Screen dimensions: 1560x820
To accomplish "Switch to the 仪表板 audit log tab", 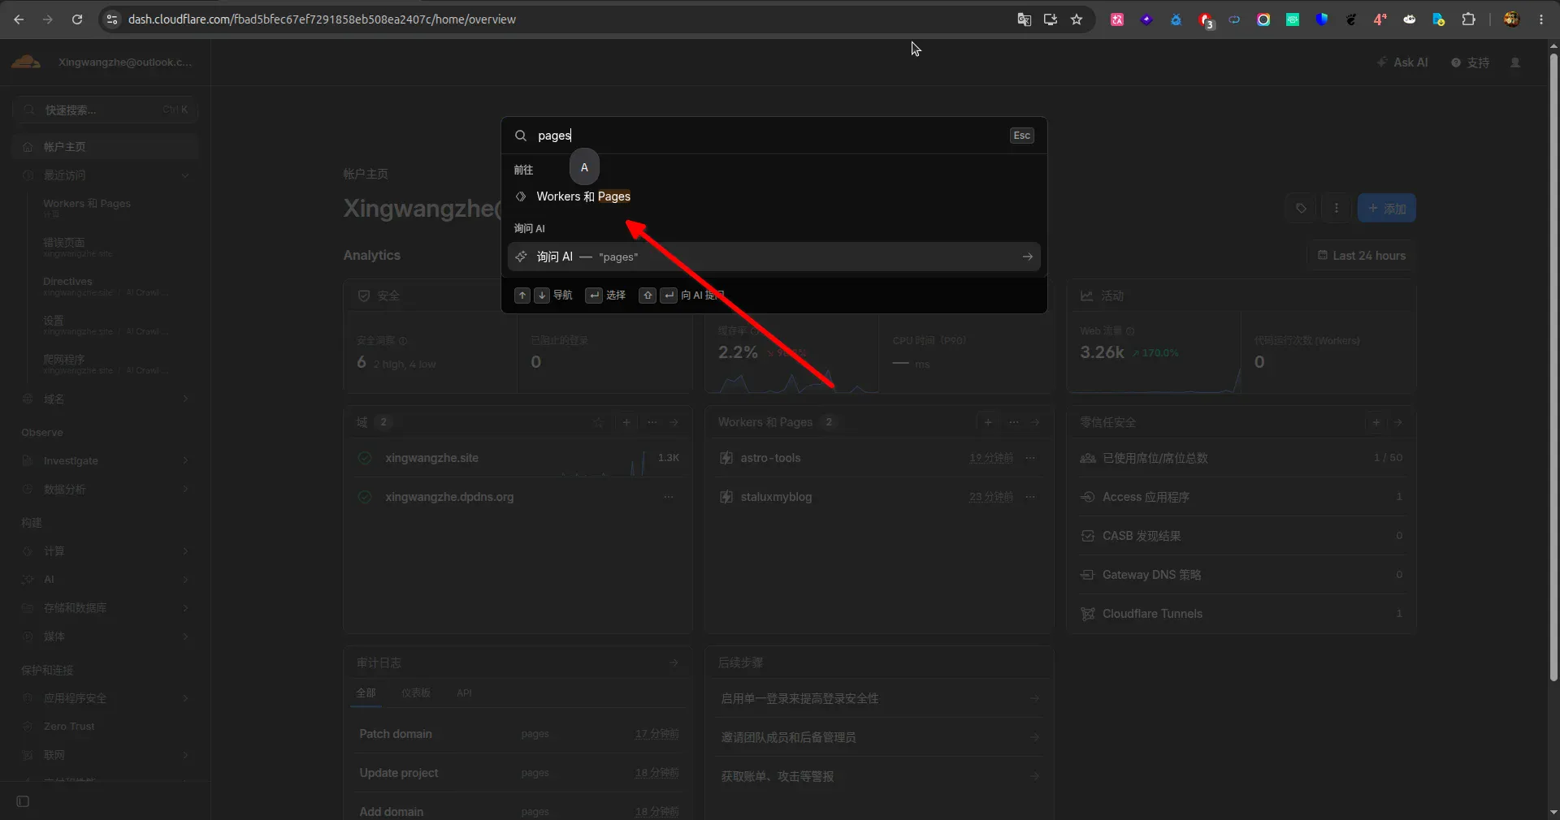I will 416,693.
